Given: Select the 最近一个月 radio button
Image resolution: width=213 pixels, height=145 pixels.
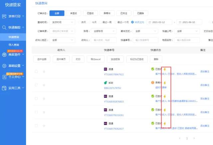Looking at the screenshot, I should pos(115,22).
